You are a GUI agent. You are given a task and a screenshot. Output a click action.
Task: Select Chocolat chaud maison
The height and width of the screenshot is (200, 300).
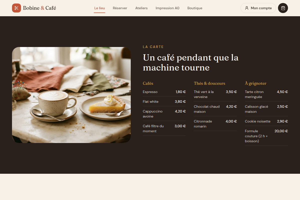coord(215,109)
